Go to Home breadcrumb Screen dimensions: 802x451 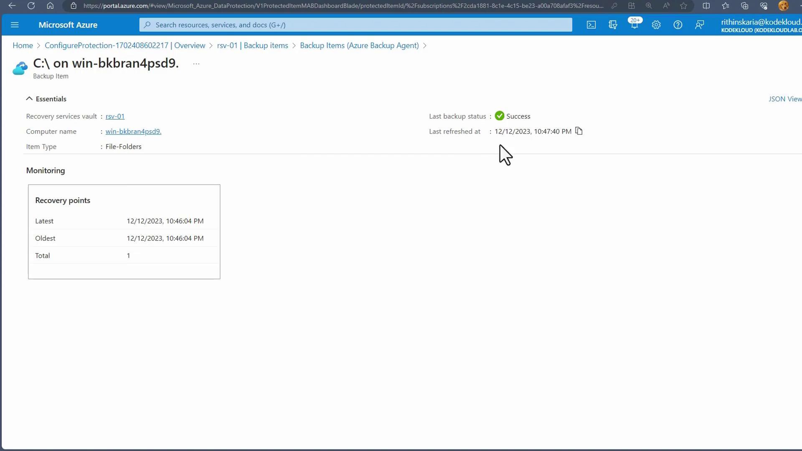[23, 46]
